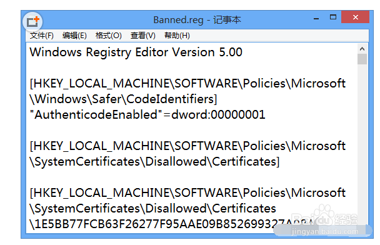The width and height of the screenshot is (380, 245).
Task: Maximize the Banned.reg Notepad window
Action: click(333, 17)
